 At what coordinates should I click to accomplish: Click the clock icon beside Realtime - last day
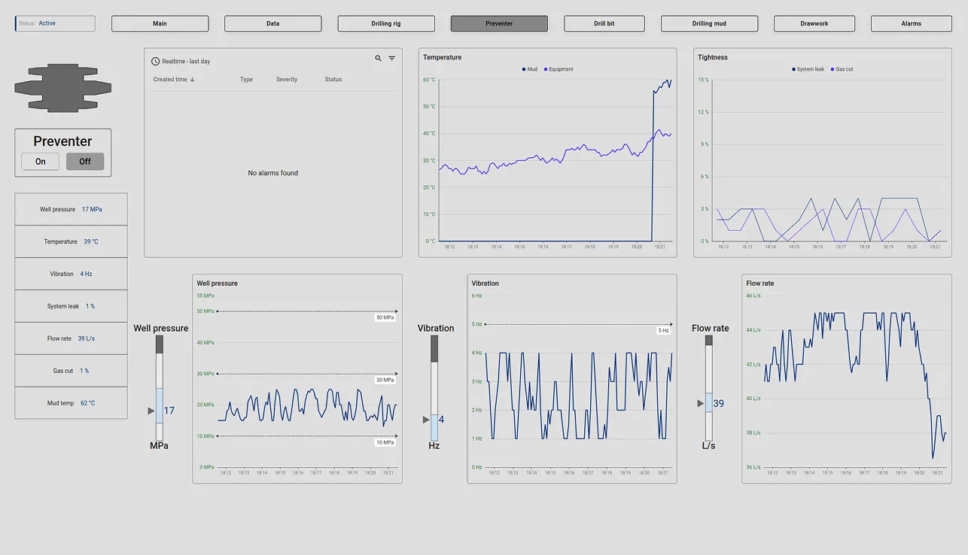155,61
